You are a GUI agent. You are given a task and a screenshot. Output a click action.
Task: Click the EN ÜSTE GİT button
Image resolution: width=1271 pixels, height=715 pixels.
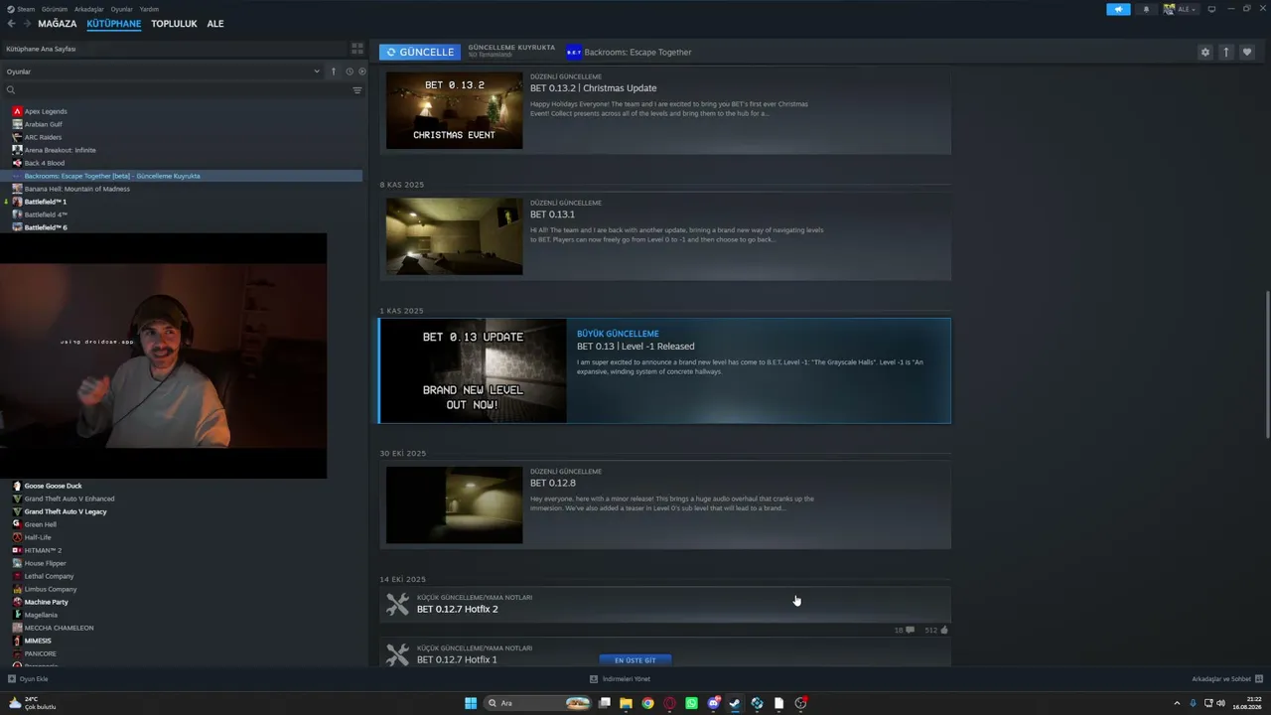[635, 660]
